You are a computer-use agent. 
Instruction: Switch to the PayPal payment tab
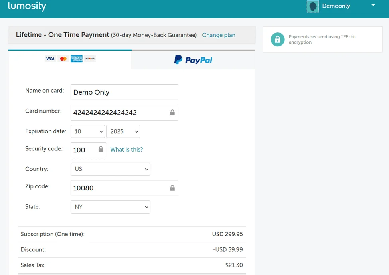[194, 60]
